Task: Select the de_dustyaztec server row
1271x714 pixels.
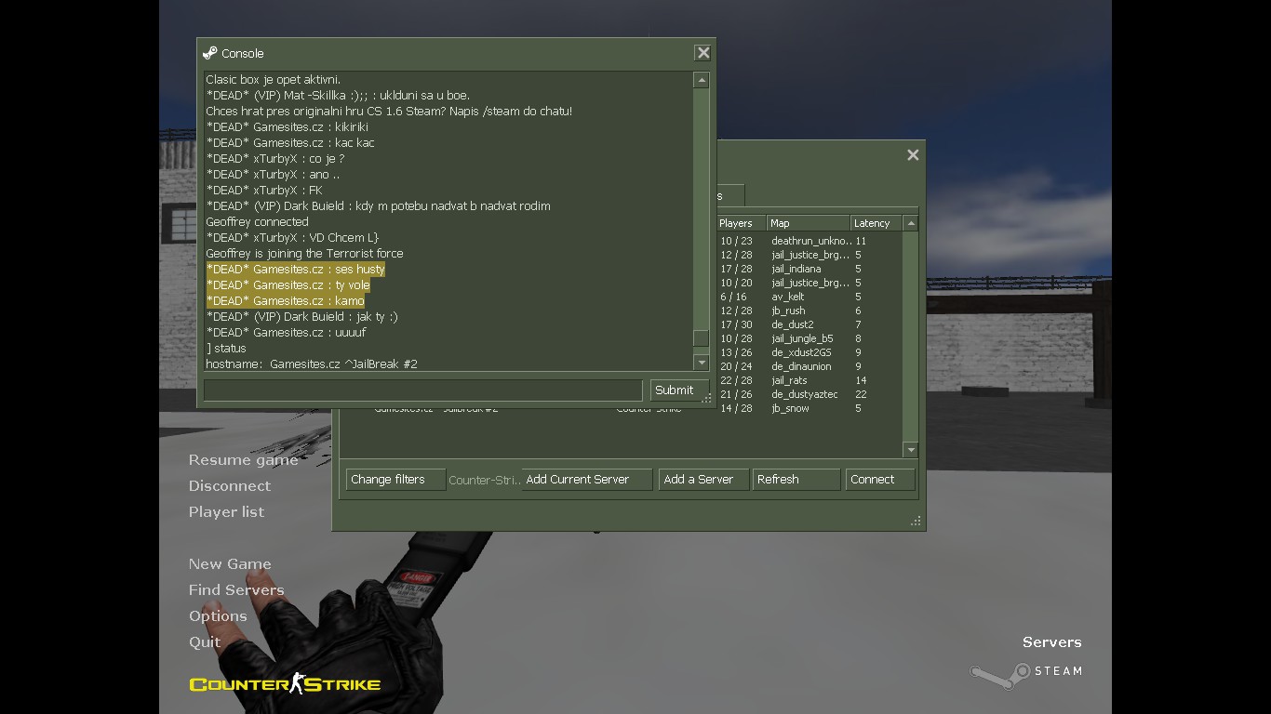Action: click(x=809, y=394)
